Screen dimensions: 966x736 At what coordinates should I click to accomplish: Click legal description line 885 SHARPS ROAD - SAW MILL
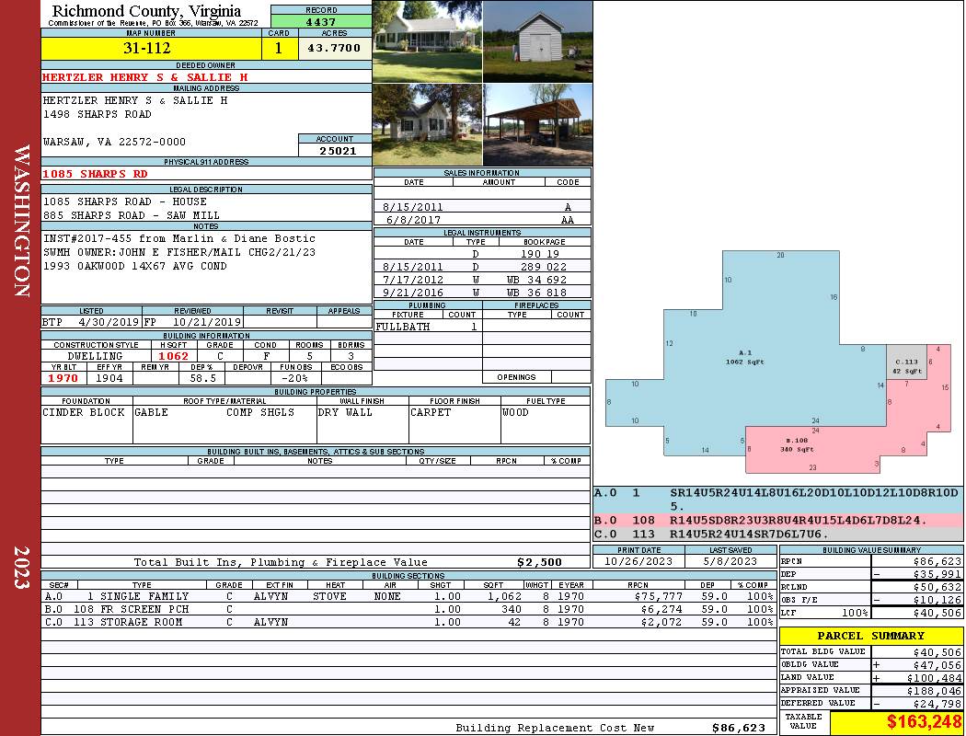click(x=132, y=215)
